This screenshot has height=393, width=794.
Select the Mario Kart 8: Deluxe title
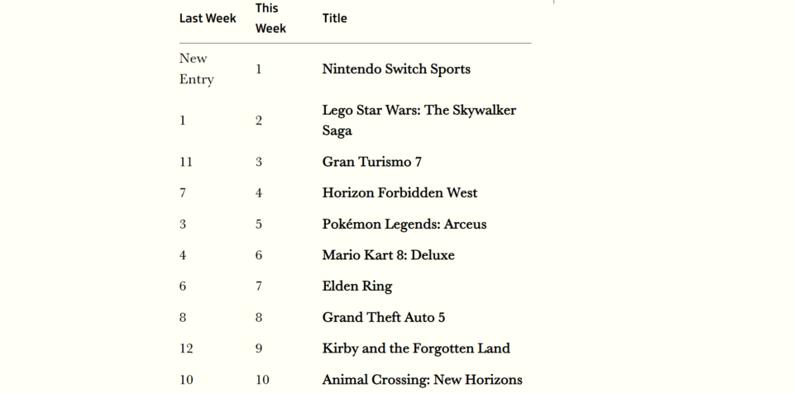(x=388, y=255)
